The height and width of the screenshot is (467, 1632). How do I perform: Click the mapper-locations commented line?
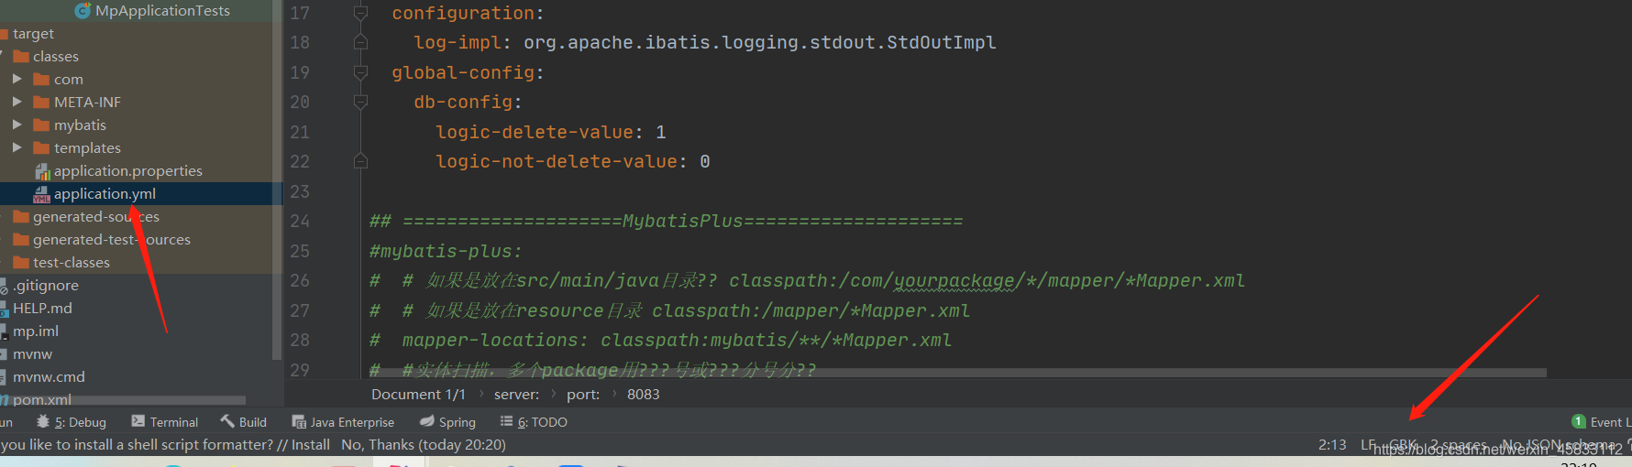pyautogui.click(x=660, y=340)
